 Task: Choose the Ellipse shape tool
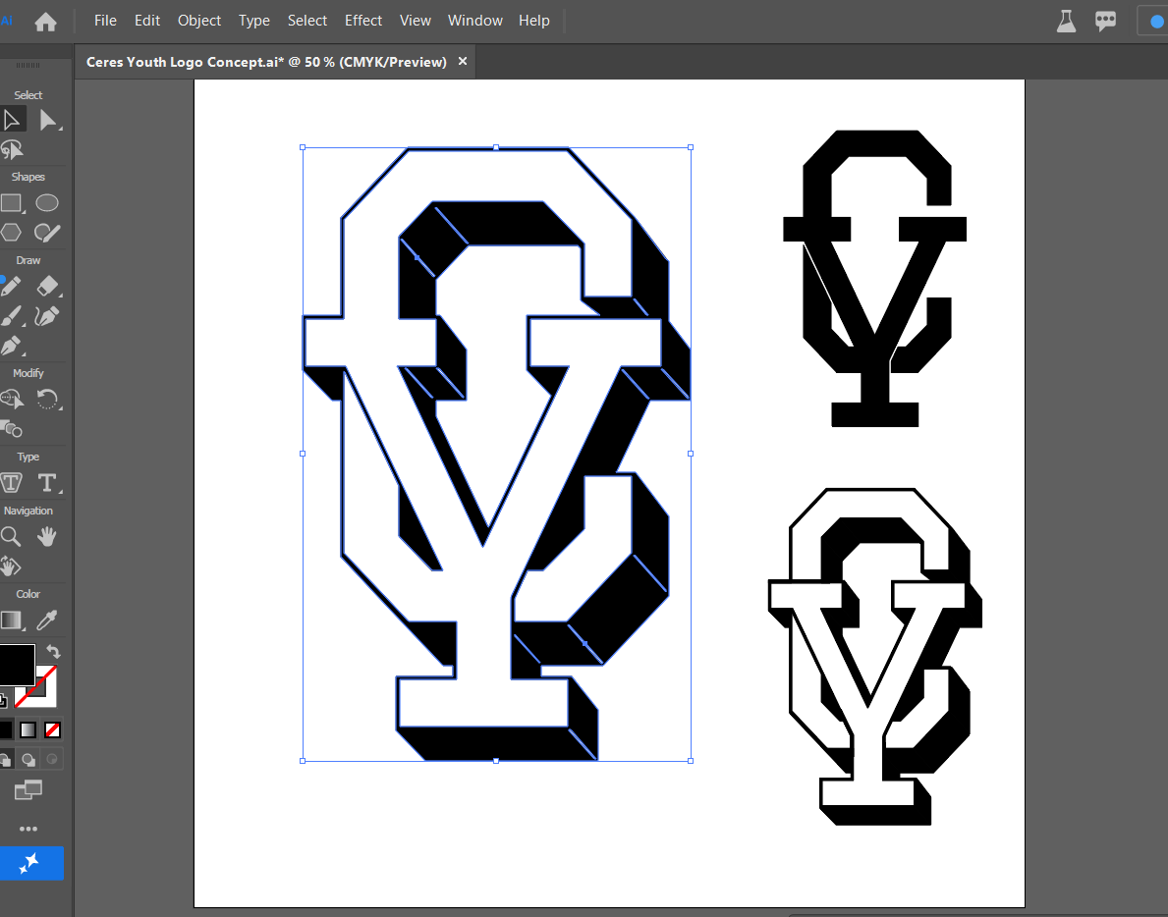pos(47,203)
